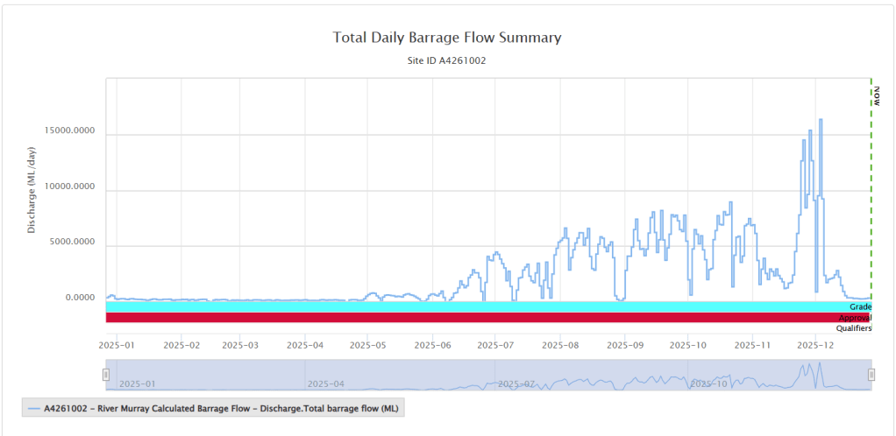Click the Total Daily Barrage Flow Summary title
This screenshot has width=896, height=436.
click(x=447, y=38)
